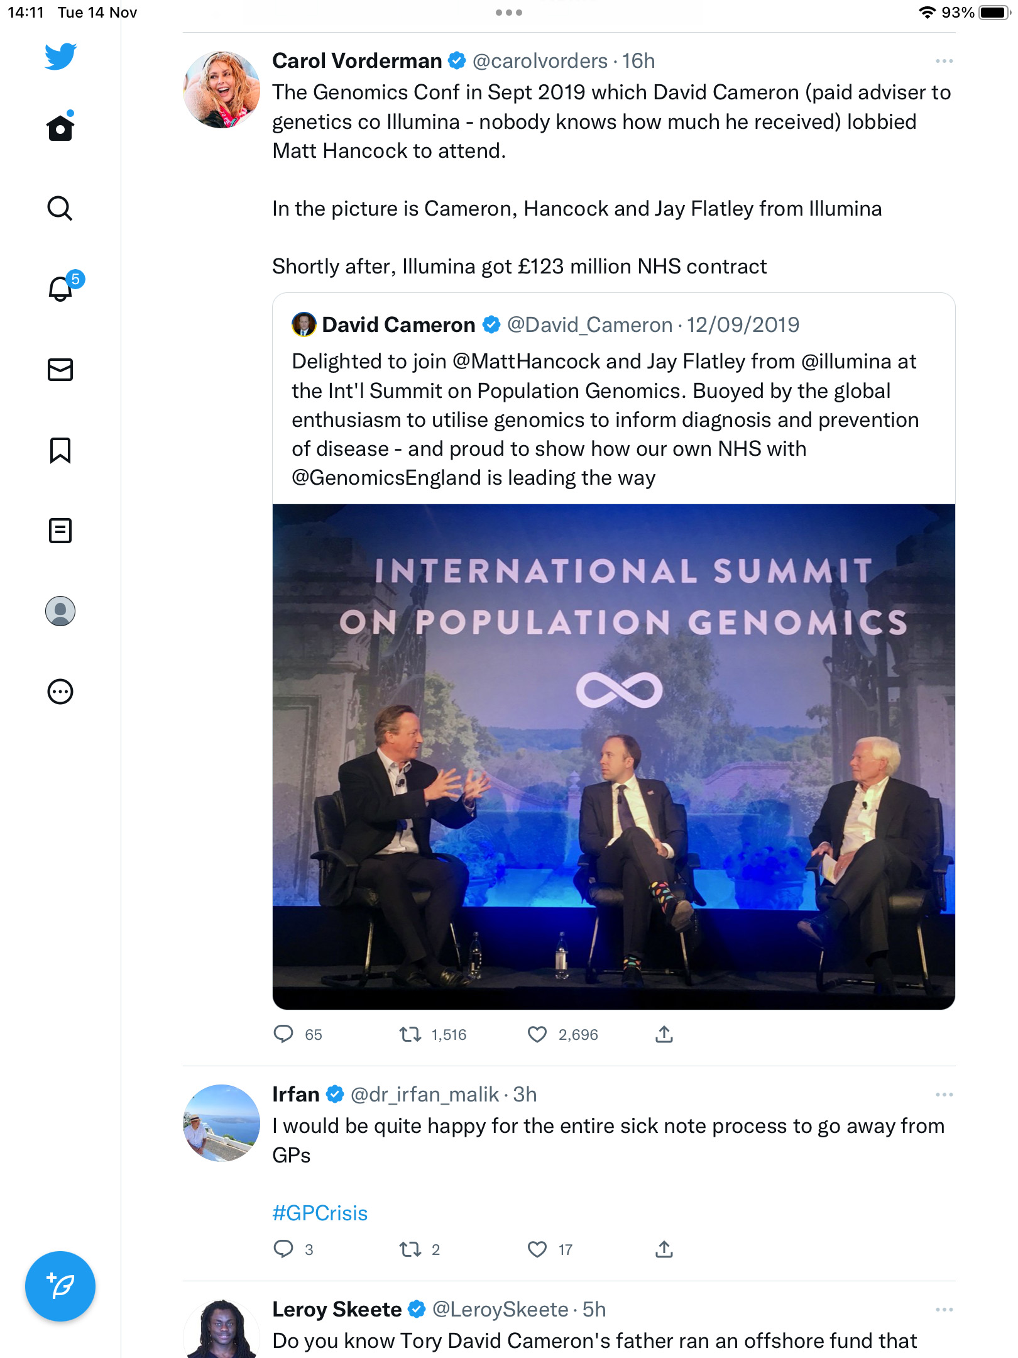The image size is (1018, 1358).
Task: Like Irfan's sick note tweet
Action: tap(537, 1249)
